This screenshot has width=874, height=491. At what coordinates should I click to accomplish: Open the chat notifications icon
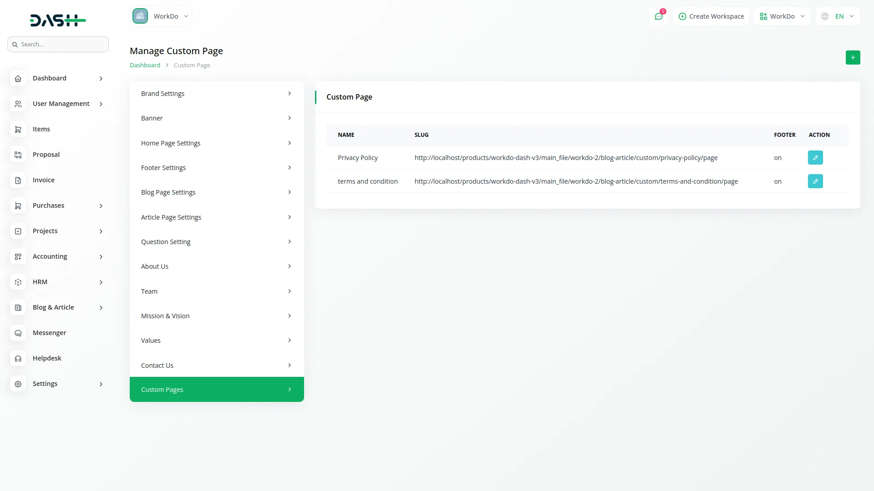658,16
